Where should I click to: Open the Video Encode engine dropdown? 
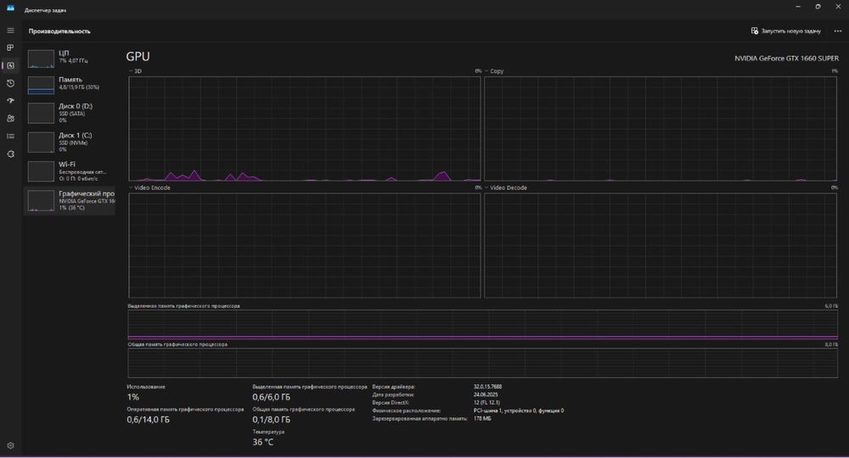(x=149, y=187)
